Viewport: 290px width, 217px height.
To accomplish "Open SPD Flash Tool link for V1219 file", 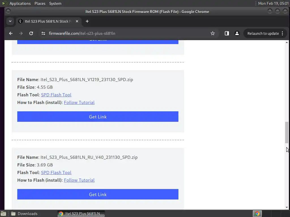I will tap(56, 95).
